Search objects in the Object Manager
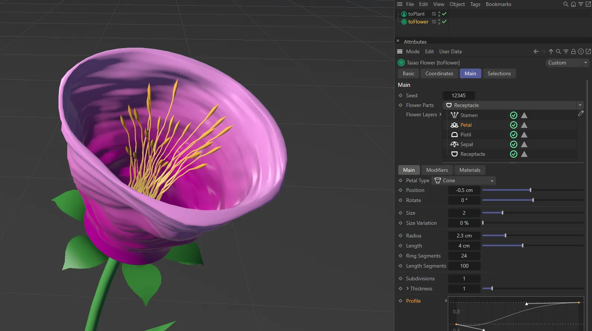 [x=566, y=4]
